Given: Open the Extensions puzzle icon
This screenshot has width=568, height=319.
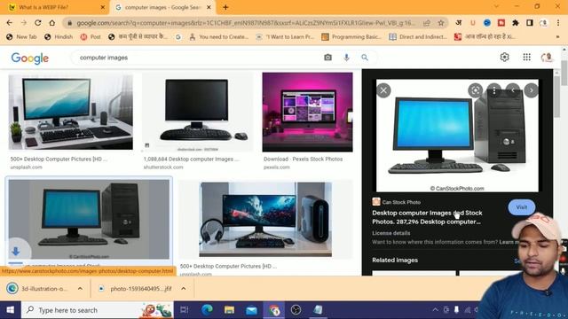Looking at the screenshot, I should pyautogui.click(x=515, y=23).
